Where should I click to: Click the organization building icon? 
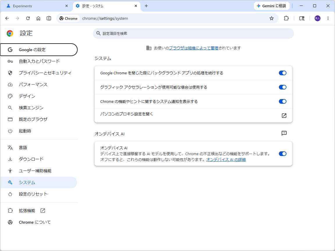coord(149,48)
